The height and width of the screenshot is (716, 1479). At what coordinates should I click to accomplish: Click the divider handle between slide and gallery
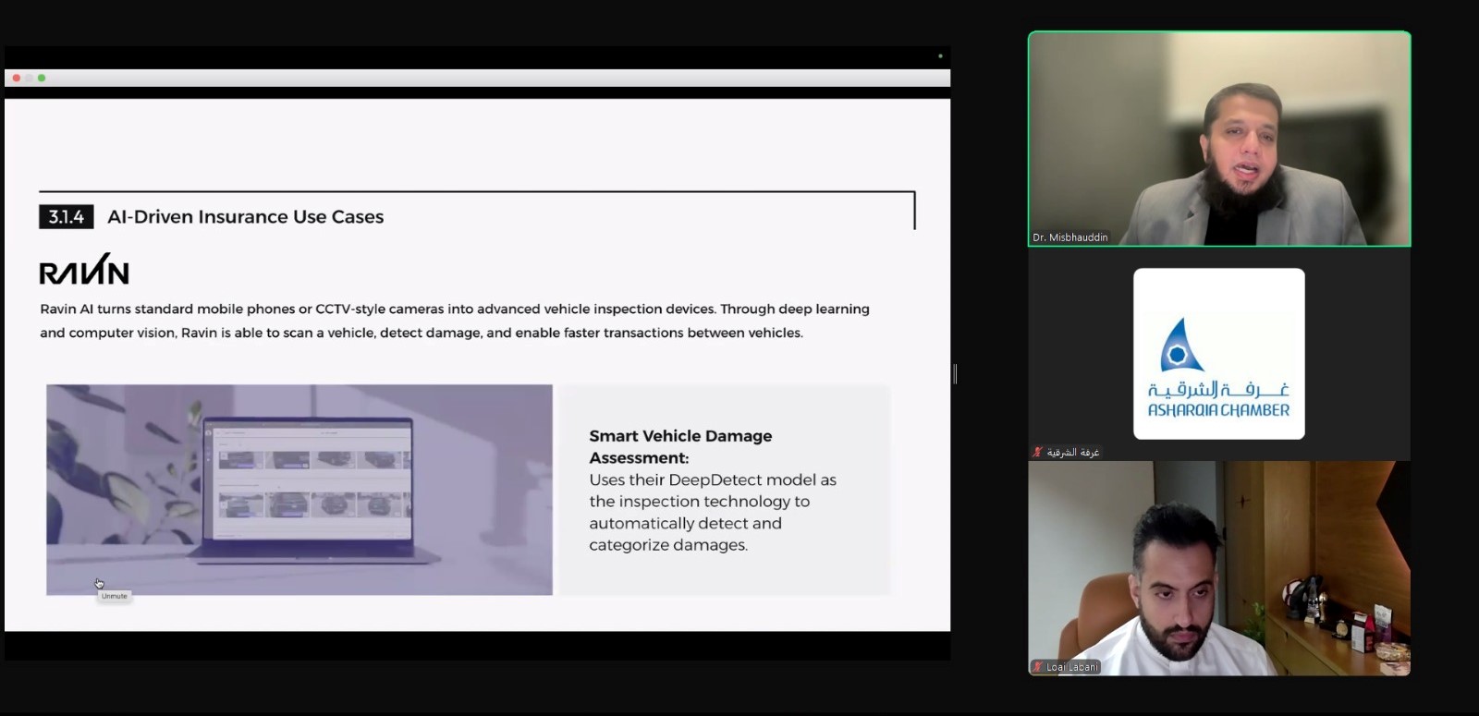tap(955, 373)
